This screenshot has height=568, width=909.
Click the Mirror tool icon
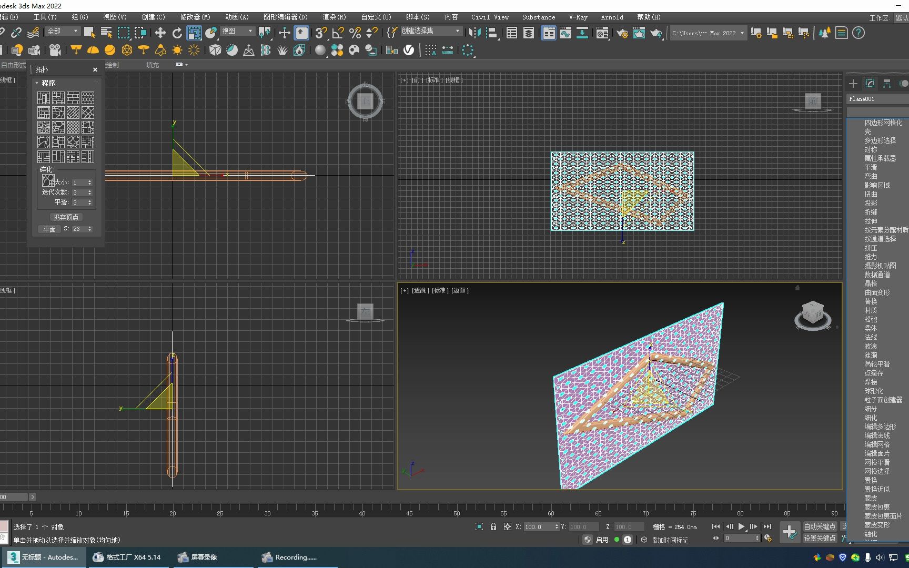click(475, 33)
